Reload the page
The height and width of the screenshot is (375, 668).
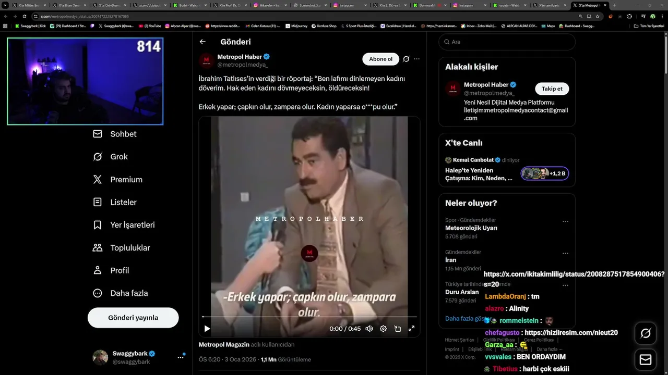tap(24, 16)
